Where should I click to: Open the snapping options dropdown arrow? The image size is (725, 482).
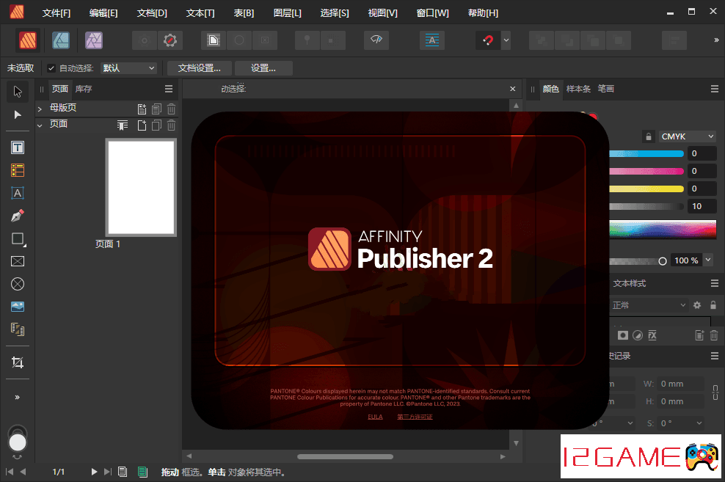pos(506,40)
